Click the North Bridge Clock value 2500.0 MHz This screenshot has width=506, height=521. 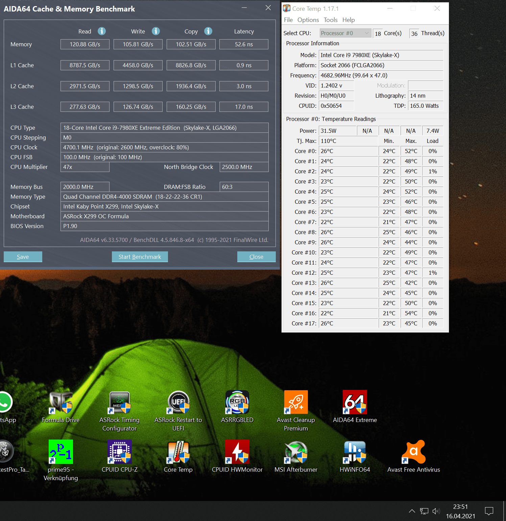pyautogui.click(x=244, y=167)
